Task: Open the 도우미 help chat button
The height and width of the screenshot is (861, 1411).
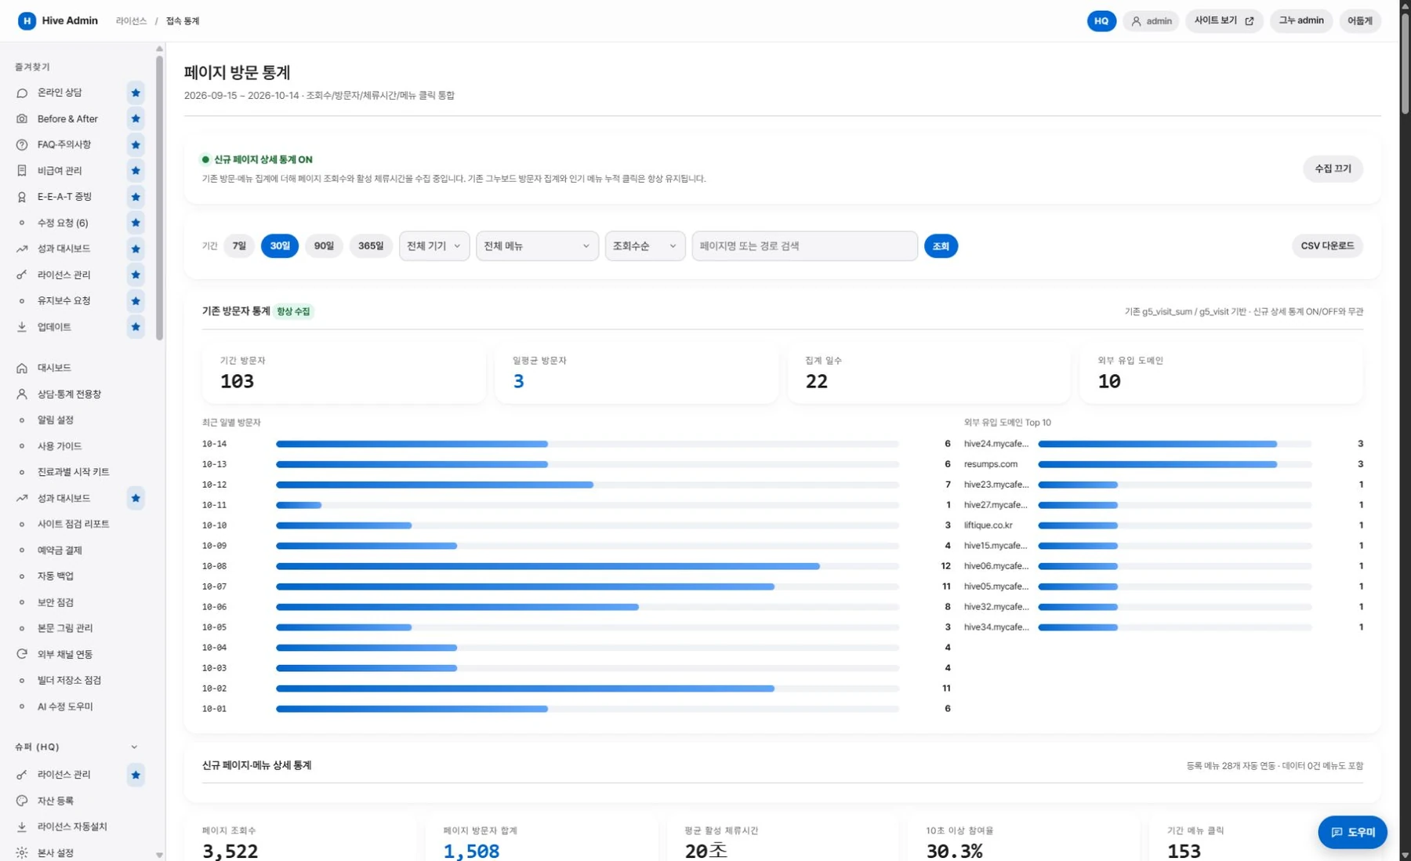Action: [x=1352, y=832]
